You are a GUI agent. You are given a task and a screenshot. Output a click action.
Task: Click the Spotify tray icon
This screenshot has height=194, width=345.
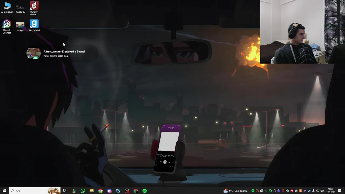pyautogui.click(x=253, y=191)
